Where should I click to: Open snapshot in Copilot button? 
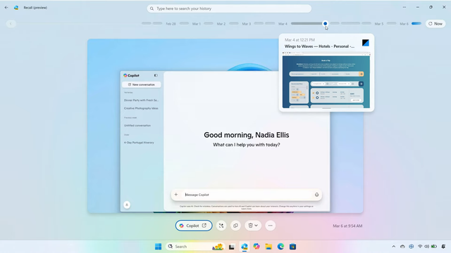(x=194, y=226)
